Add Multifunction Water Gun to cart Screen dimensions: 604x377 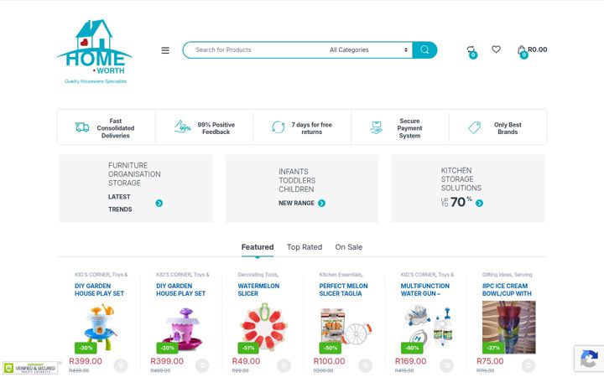click(x=446, y=365)
